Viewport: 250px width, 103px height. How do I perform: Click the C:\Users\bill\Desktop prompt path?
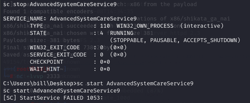click(38, 84)
